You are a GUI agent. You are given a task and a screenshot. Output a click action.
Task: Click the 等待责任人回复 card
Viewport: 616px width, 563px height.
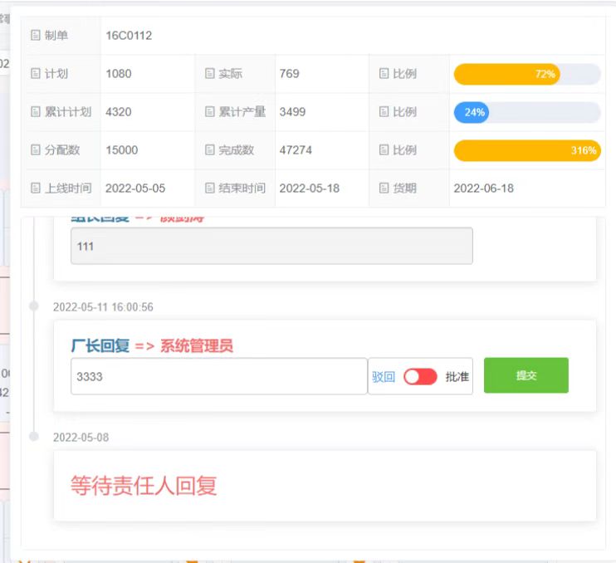(325, 486)
